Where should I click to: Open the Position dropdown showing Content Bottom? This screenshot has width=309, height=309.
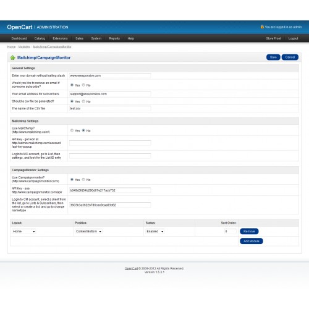click(x=88, y=231)
